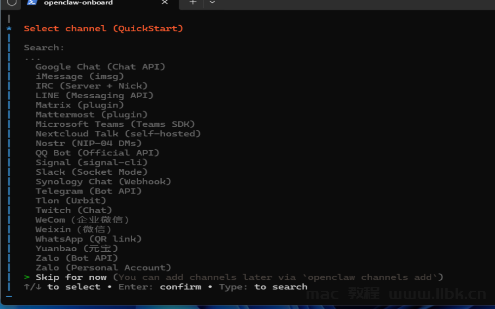Image resolution: width=495 pixels, height=309 pixels.
Task: Select Signal (signal-cli) channel
Action: [x=92, y=162]
